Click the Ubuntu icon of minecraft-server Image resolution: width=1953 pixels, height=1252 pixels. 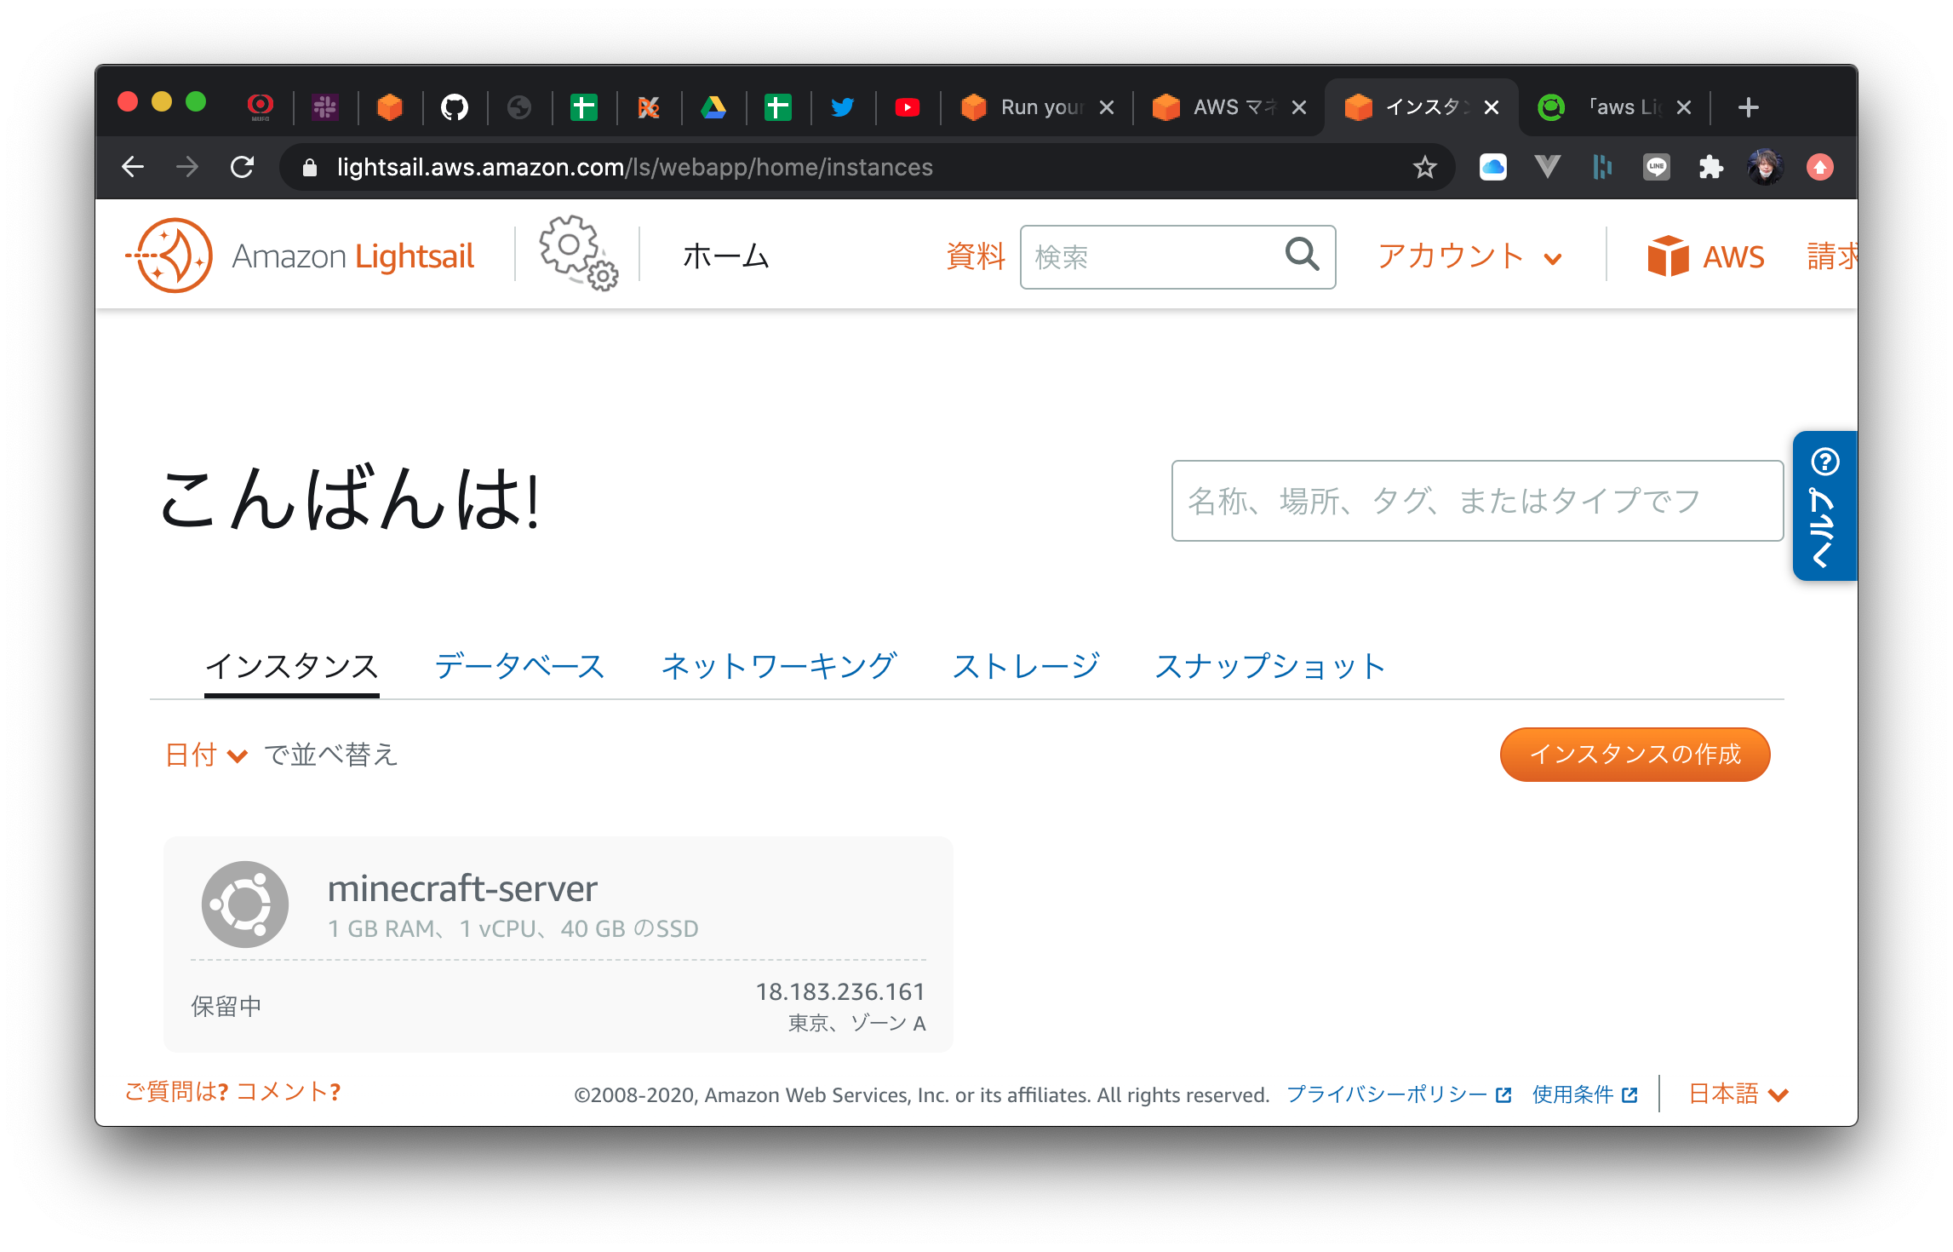point(245,904)
